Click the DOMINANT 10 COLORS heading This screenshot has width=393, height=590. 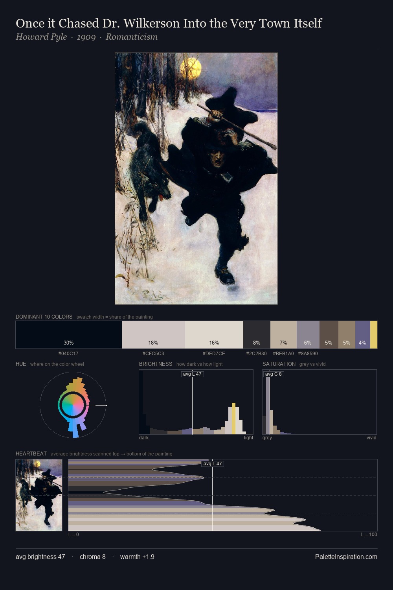[x=44, y=317]
